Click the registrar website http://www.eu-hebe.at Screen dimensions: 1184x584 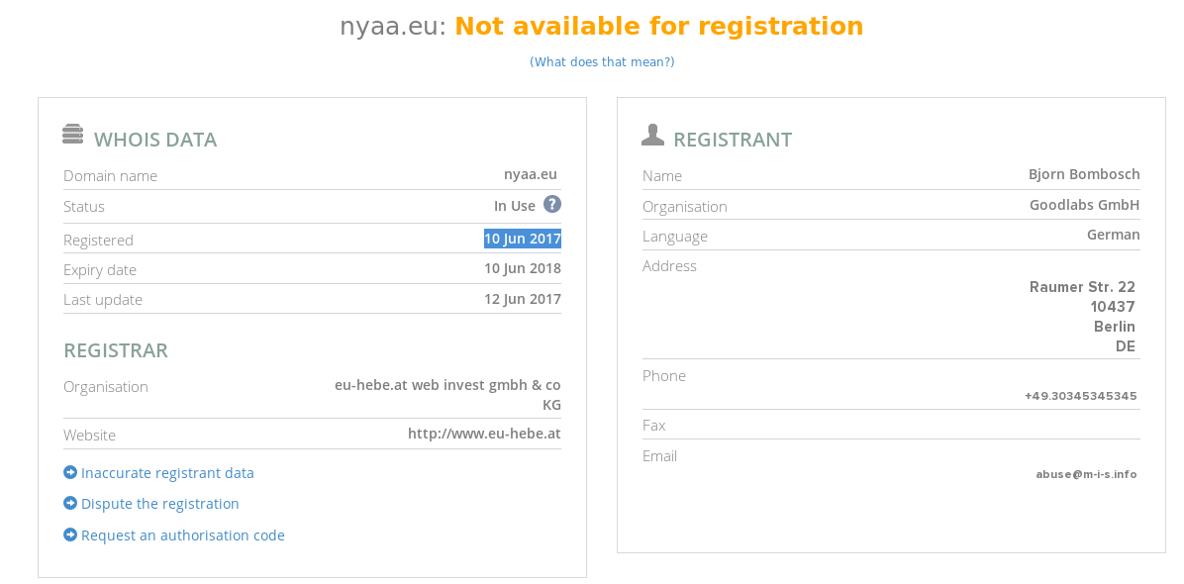(x=484, y=434)
